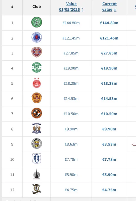Open the St Mirren club crest
136x201 pixels.
[37, 143]
